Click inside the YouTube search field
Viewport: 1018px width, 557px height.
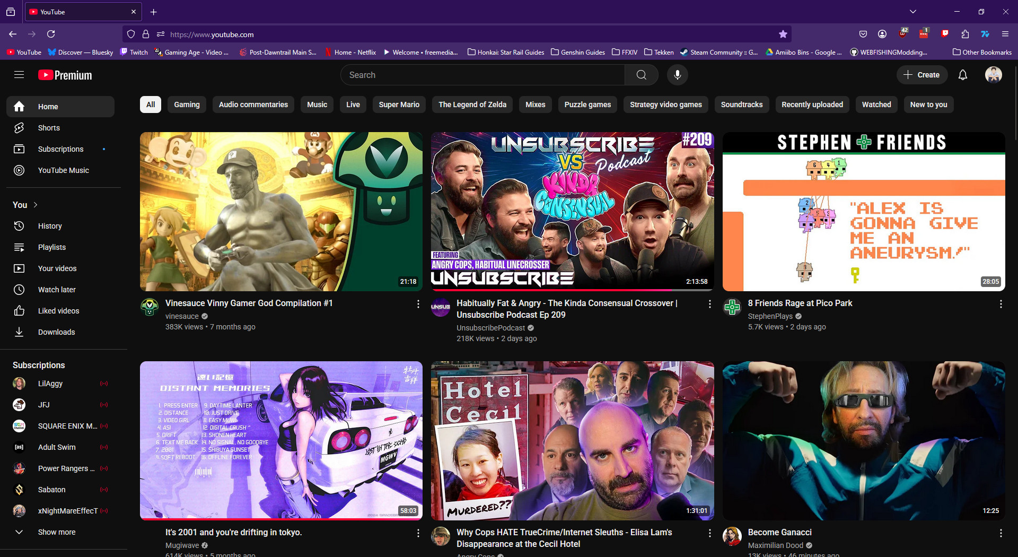[482, 75]
